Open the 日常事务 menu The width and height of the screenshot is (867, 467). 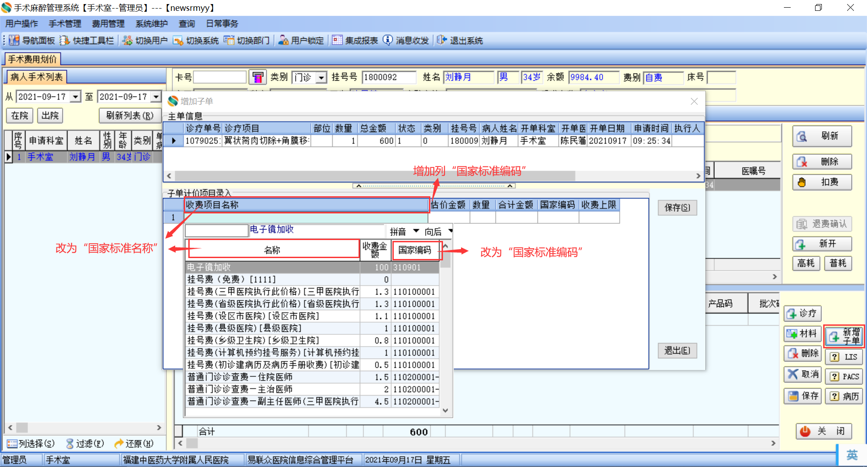tap(222, 24)
